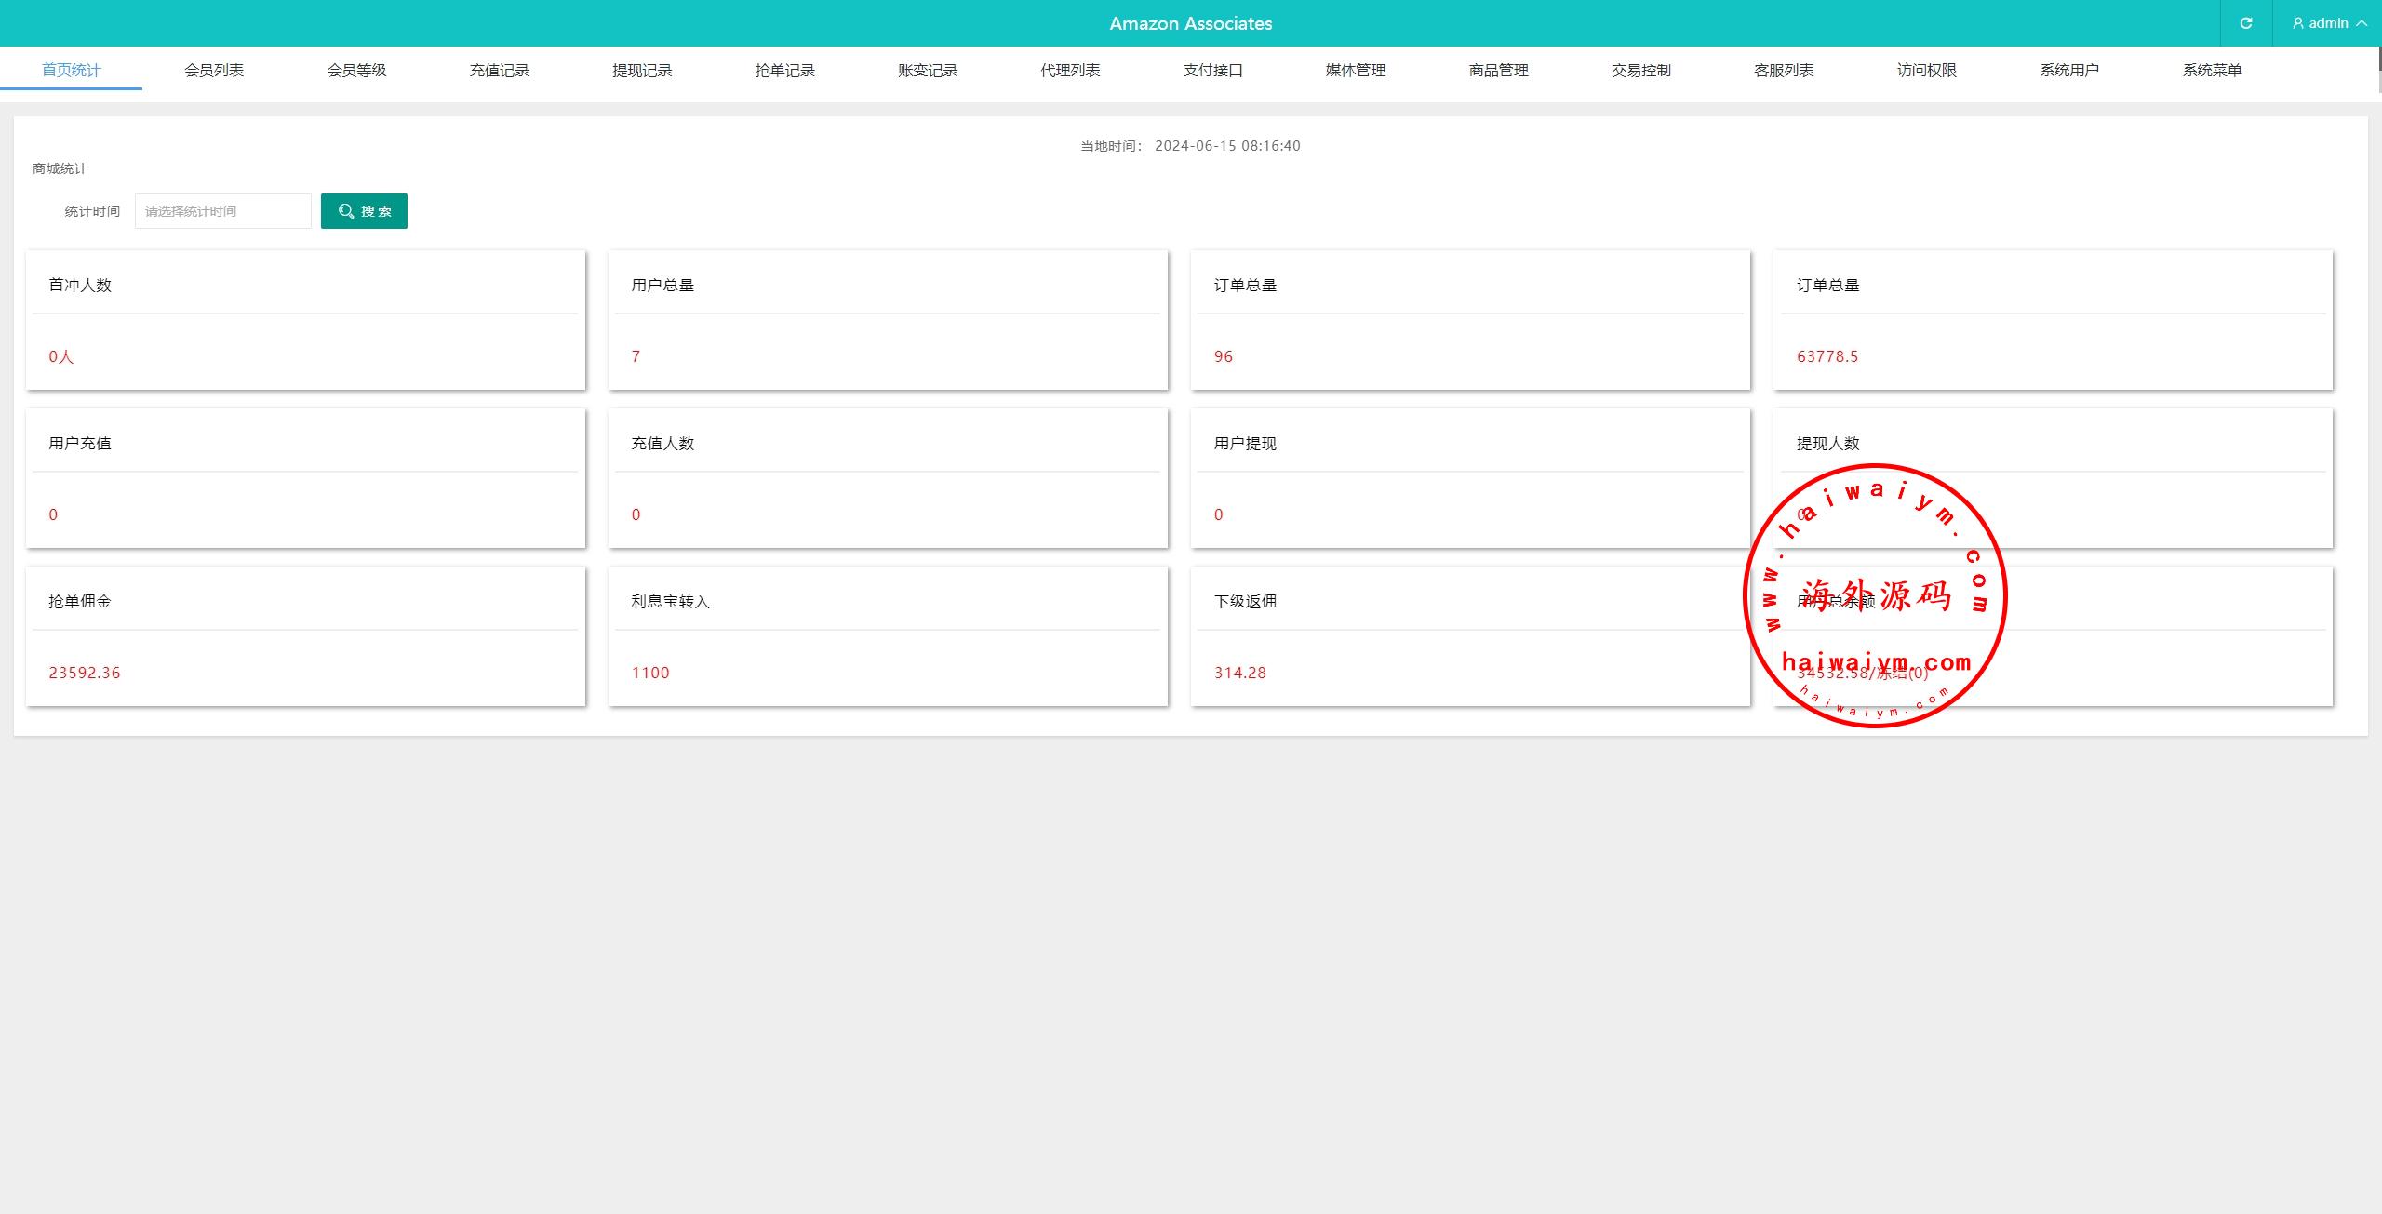Image resolution: width=2382 pixels, height=1214 pixels.
Task: Switch to 交易控制 tab
Action: point(1641,70)
